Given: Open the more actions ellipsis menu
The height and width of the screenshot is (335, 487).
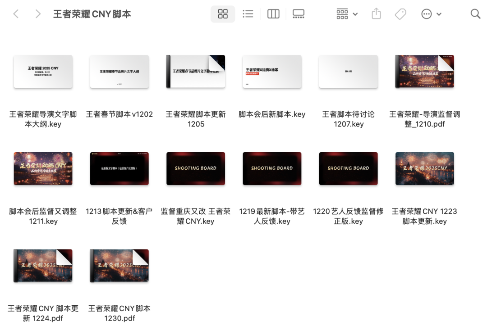Looking at the screenshot, I should click(x=431, y=14).
